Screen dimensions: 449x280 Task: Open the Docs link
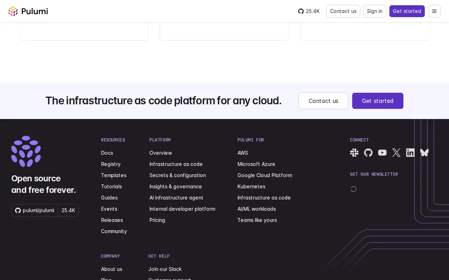click(x=107, y=153)
